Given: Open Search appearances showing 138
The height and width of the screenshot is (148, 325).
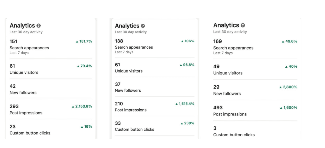Looking at the screenshot, I should 154,46.
